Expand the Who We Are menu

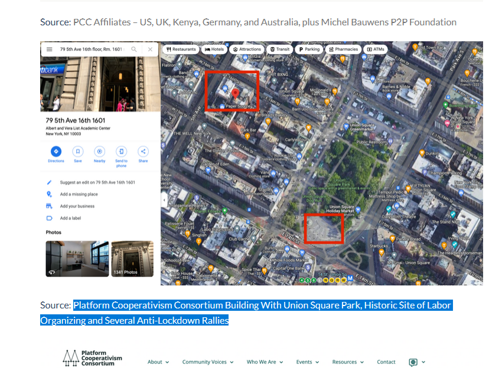(265, 362)
